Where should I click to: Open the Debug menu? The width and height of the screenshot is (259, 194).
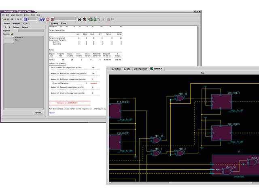pyautogui.click(x=27, y=15)
